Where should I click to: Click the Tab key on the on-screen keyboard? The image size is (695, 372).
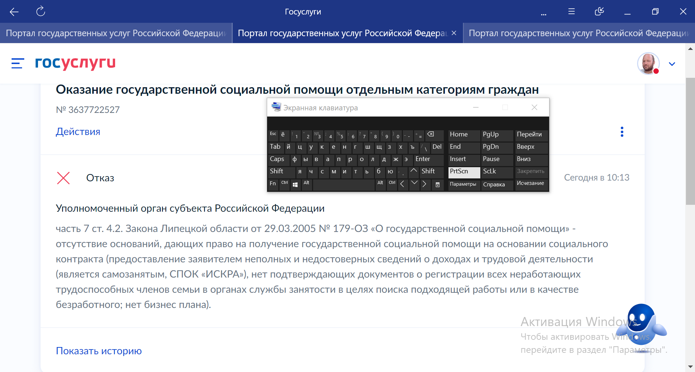tap(276, 148)
